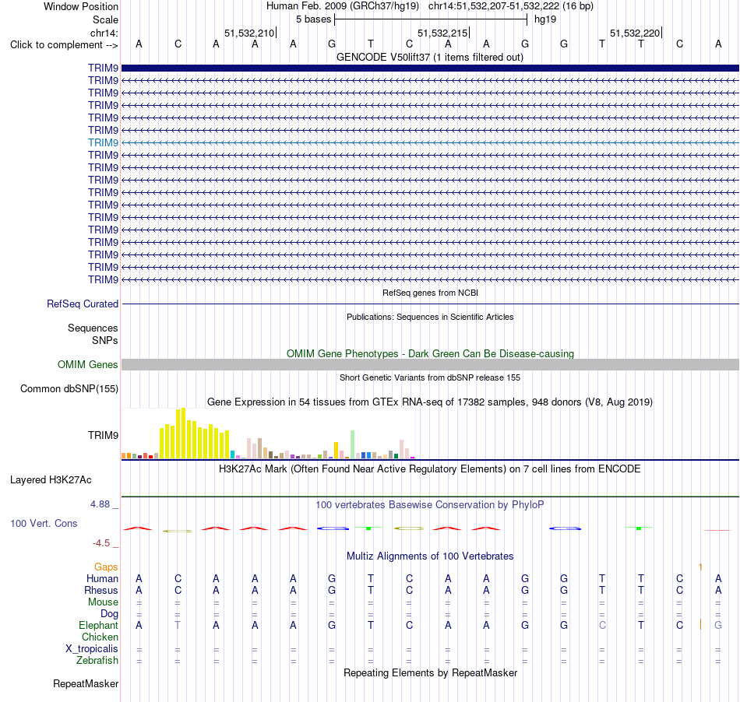
Task: Open "Short Genetic Variants from dbSNP release 155"
Action: pyautogui.click(x=430, y=377)
